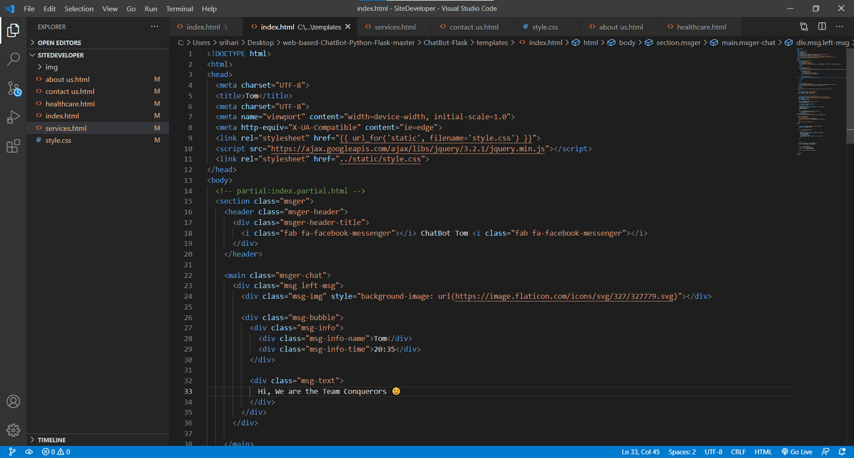Image resolution: width=854 pixels, height=458 pixels.
Task: Open index.html in the explorer
Action: (98, 116)
